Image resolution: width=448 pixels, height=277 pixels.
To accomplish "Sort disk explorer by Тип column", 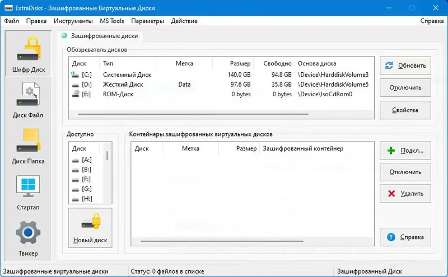I will coord(128,63).
